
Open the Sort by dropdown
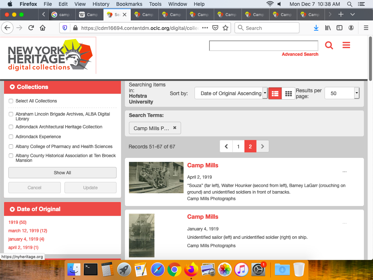(x=231, y=93)
